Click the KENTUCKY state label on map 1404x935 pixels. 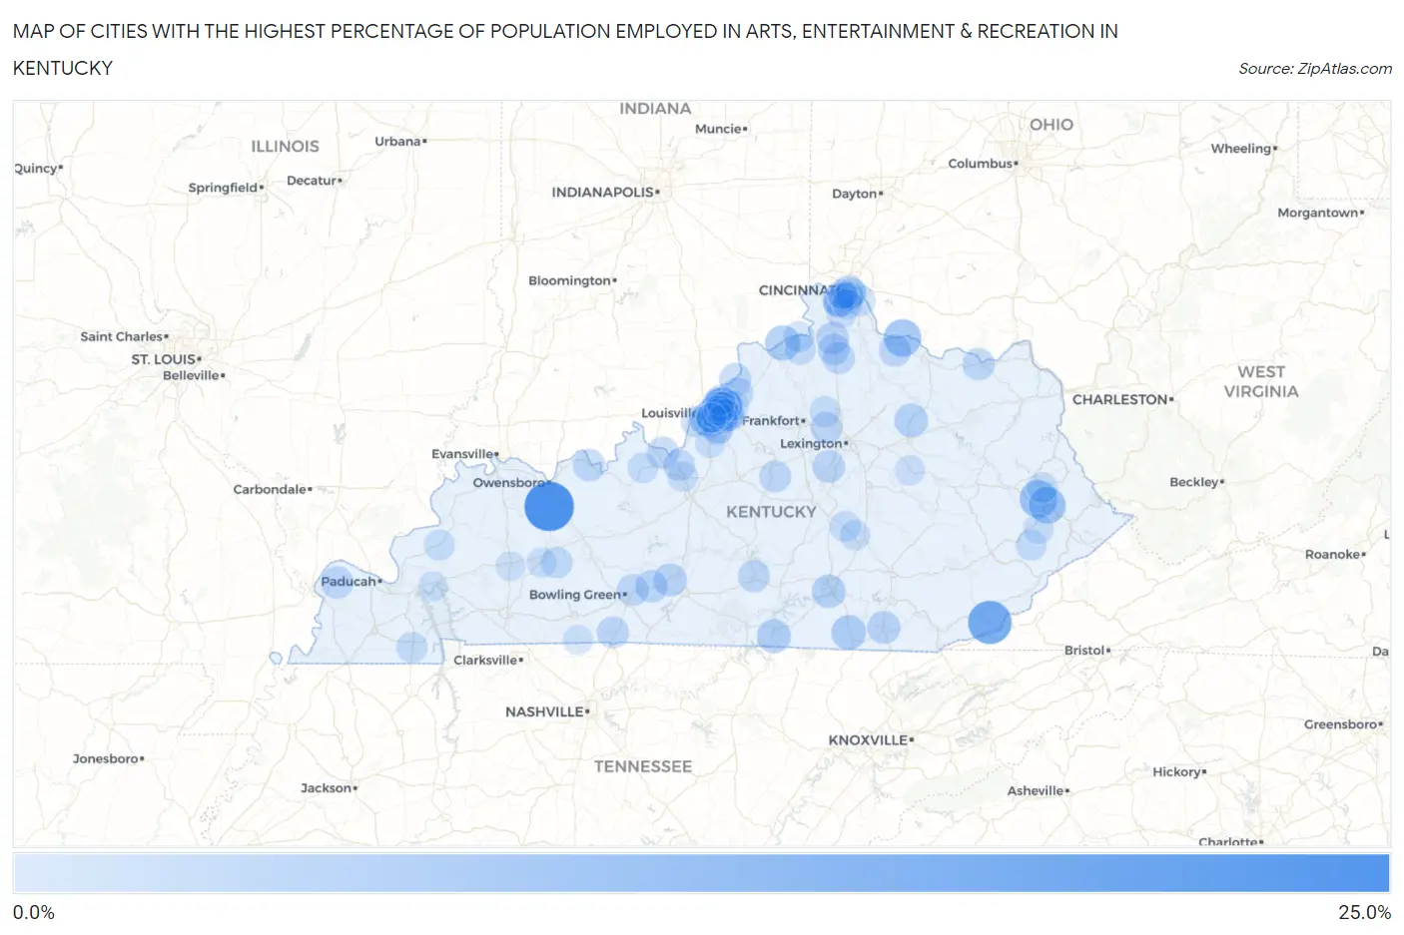pyautogui.click(x=771, y=512)
